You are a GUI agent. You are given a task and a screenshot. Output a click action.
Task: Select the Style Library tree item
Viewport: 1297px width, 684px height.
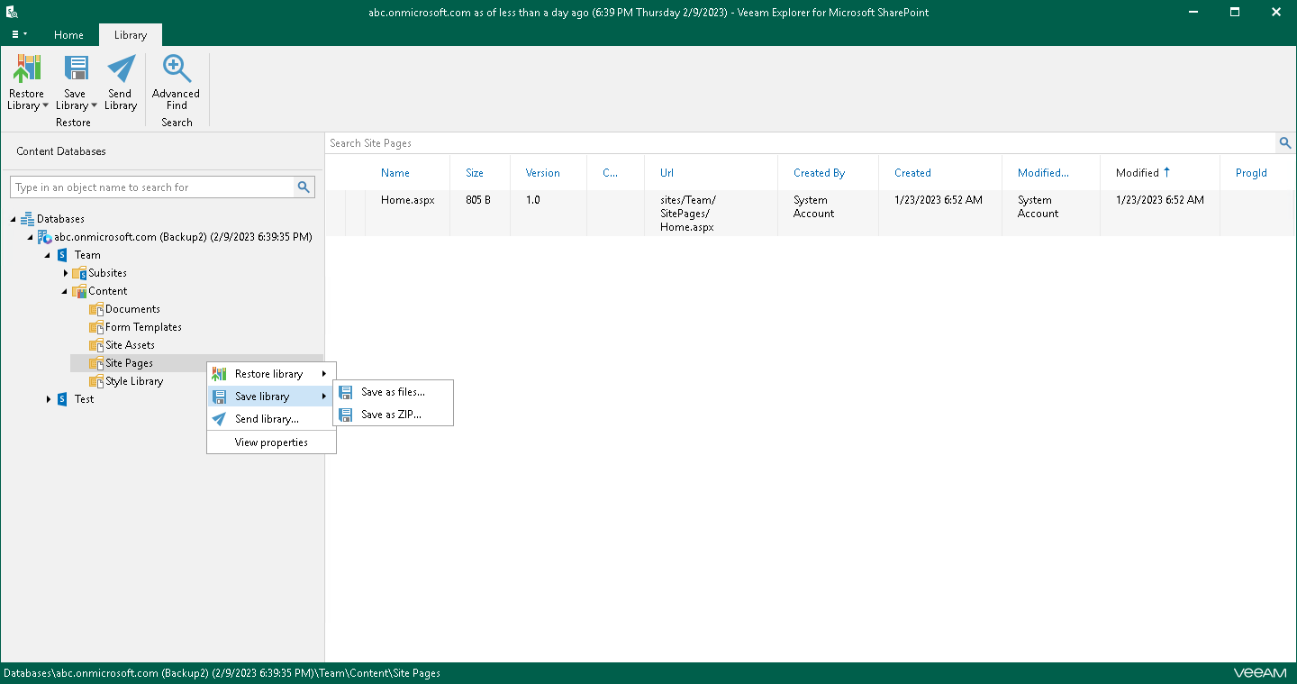135,381
